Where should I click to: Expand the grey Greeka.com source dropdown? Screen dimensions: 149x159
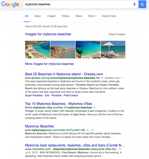[x=114, y=78]
